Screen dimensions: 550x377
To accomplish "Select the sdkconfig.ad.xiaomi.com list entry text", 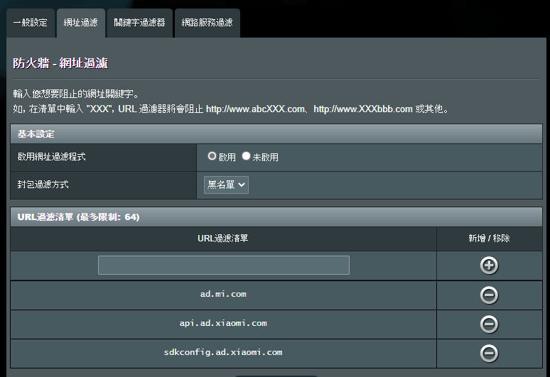I will [x=223, y=352].
